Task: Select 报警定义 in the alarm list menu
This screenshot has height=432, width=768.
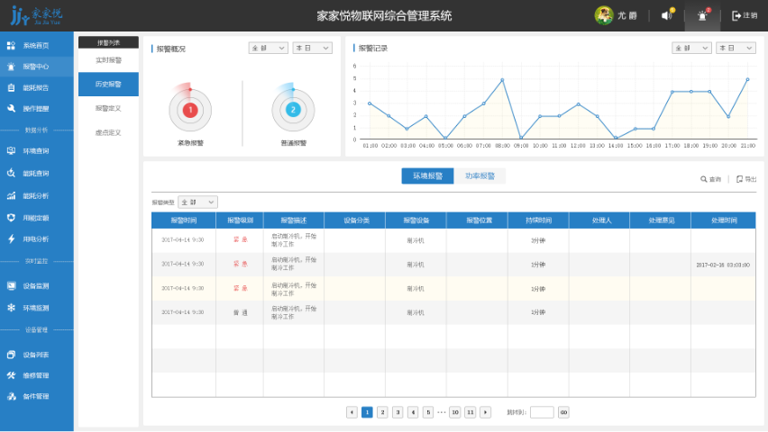Action: coord(108,108)
